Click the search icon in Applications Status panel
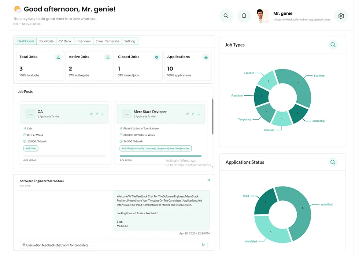Image resolution: width=359 pixels, height=256 pixels. coord(333,162)
